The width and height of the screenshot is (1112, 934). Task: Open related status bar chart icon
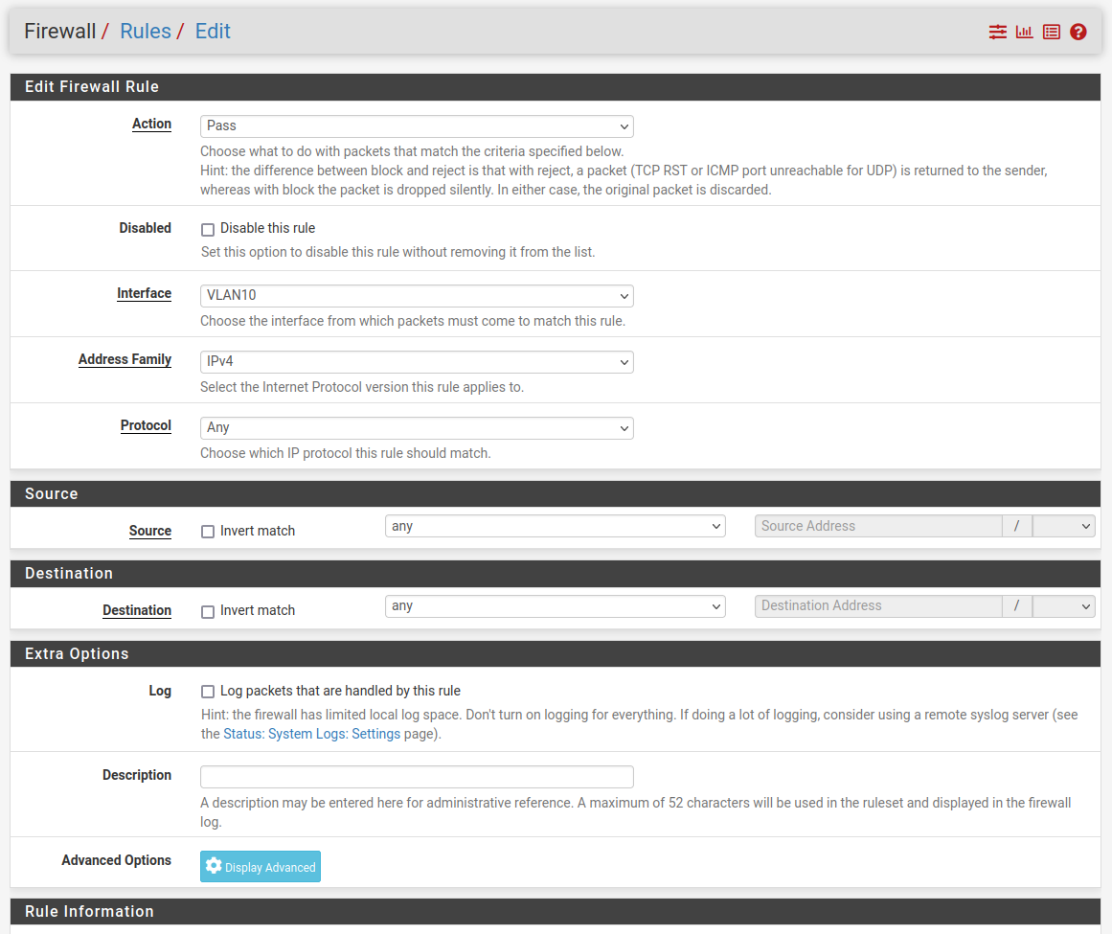click(1024, 32)
